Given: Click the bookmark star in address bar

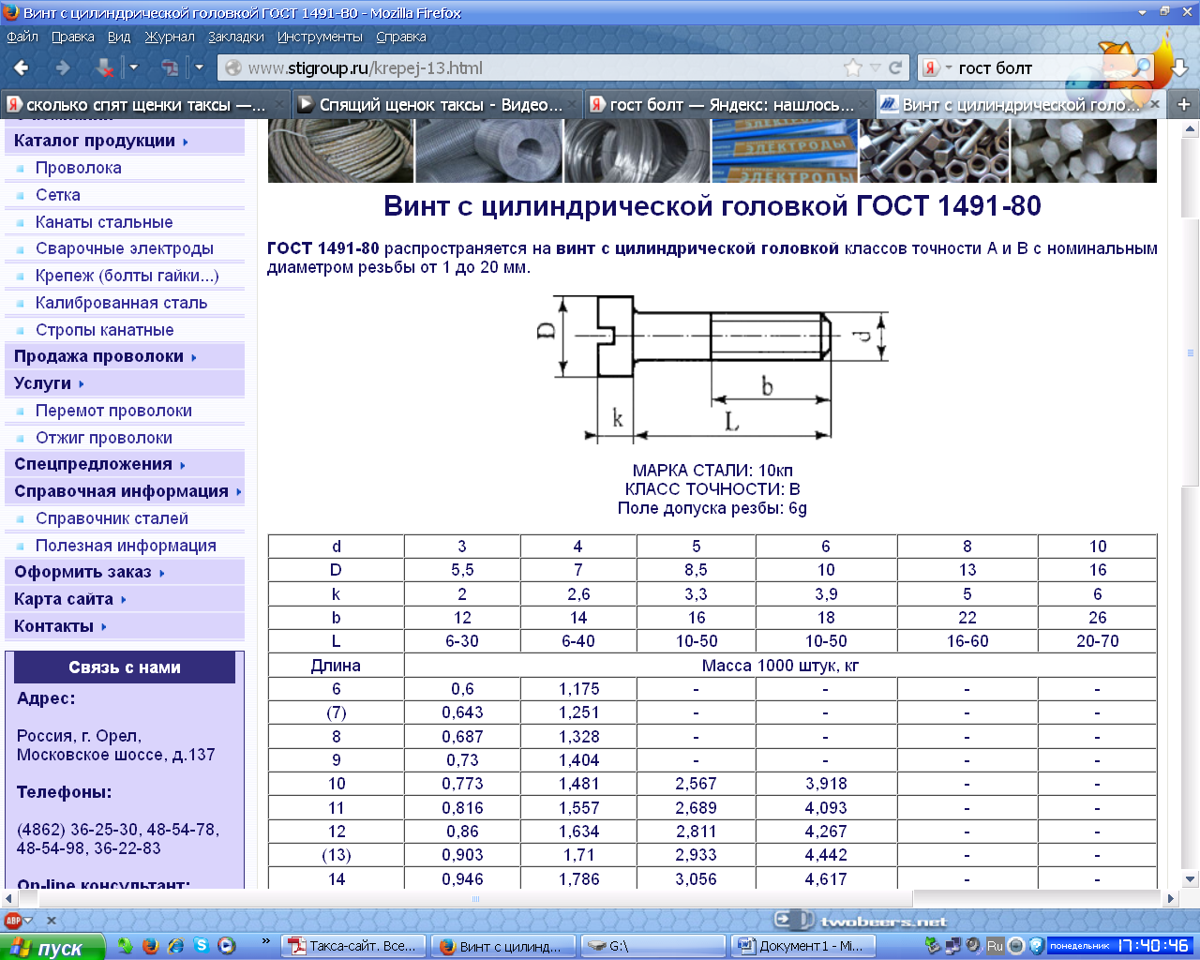Looking at the screenshot, I should 852,67.
